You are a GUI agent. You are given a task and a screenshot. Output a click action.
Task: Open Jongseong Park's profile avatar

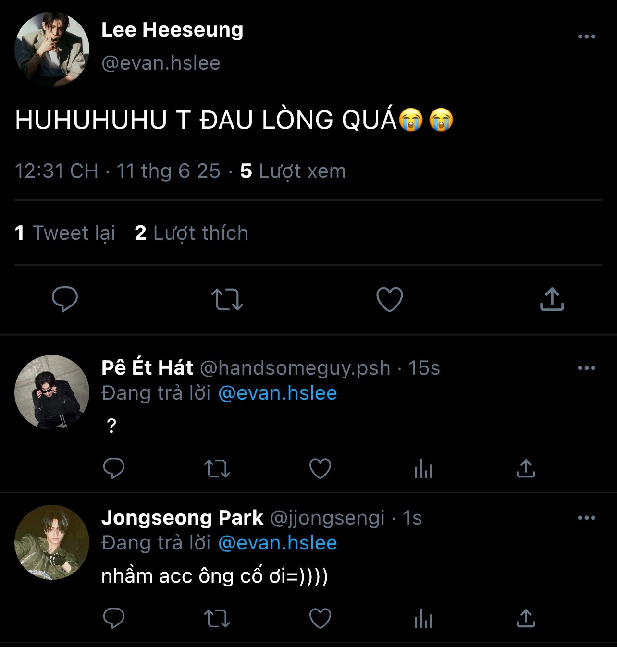(52, 542)
